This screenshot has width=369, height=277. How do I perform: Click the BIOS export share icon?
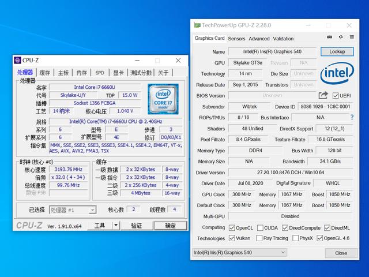pos(323,95)
